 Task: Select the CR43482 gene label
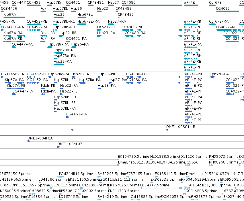[126, 14]
